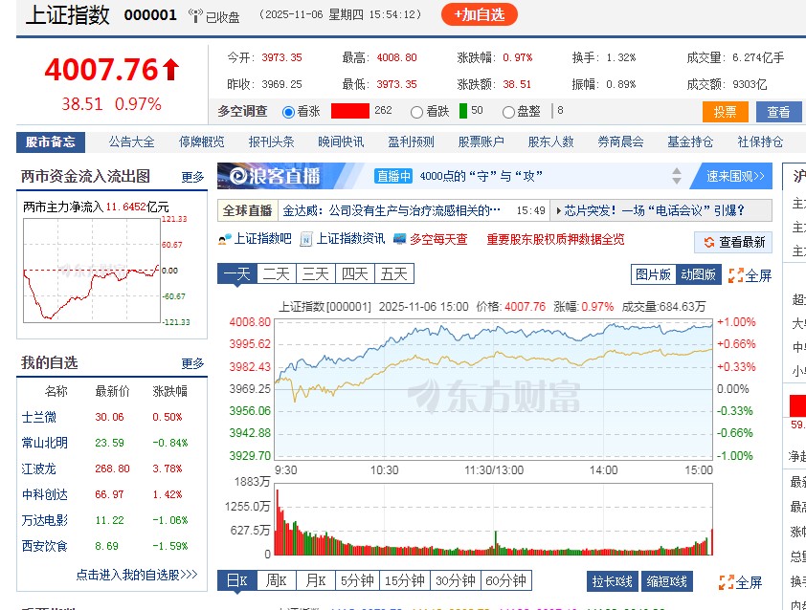Switch to the 公告大全 tab
The height and width of the screenshot is (610, 806).
[x=130, y=141]
